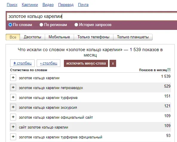Click plus icon beside 'золотое кольцо карелии экскурсия'
This screenshot has width=177, height=142.
[13, 107]
